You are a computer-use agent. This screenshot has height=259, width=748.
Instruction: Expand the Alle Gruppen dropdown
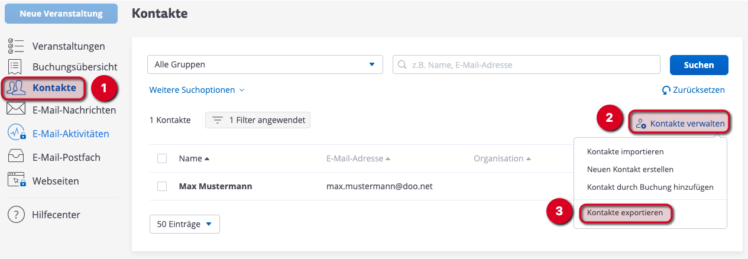265,64
